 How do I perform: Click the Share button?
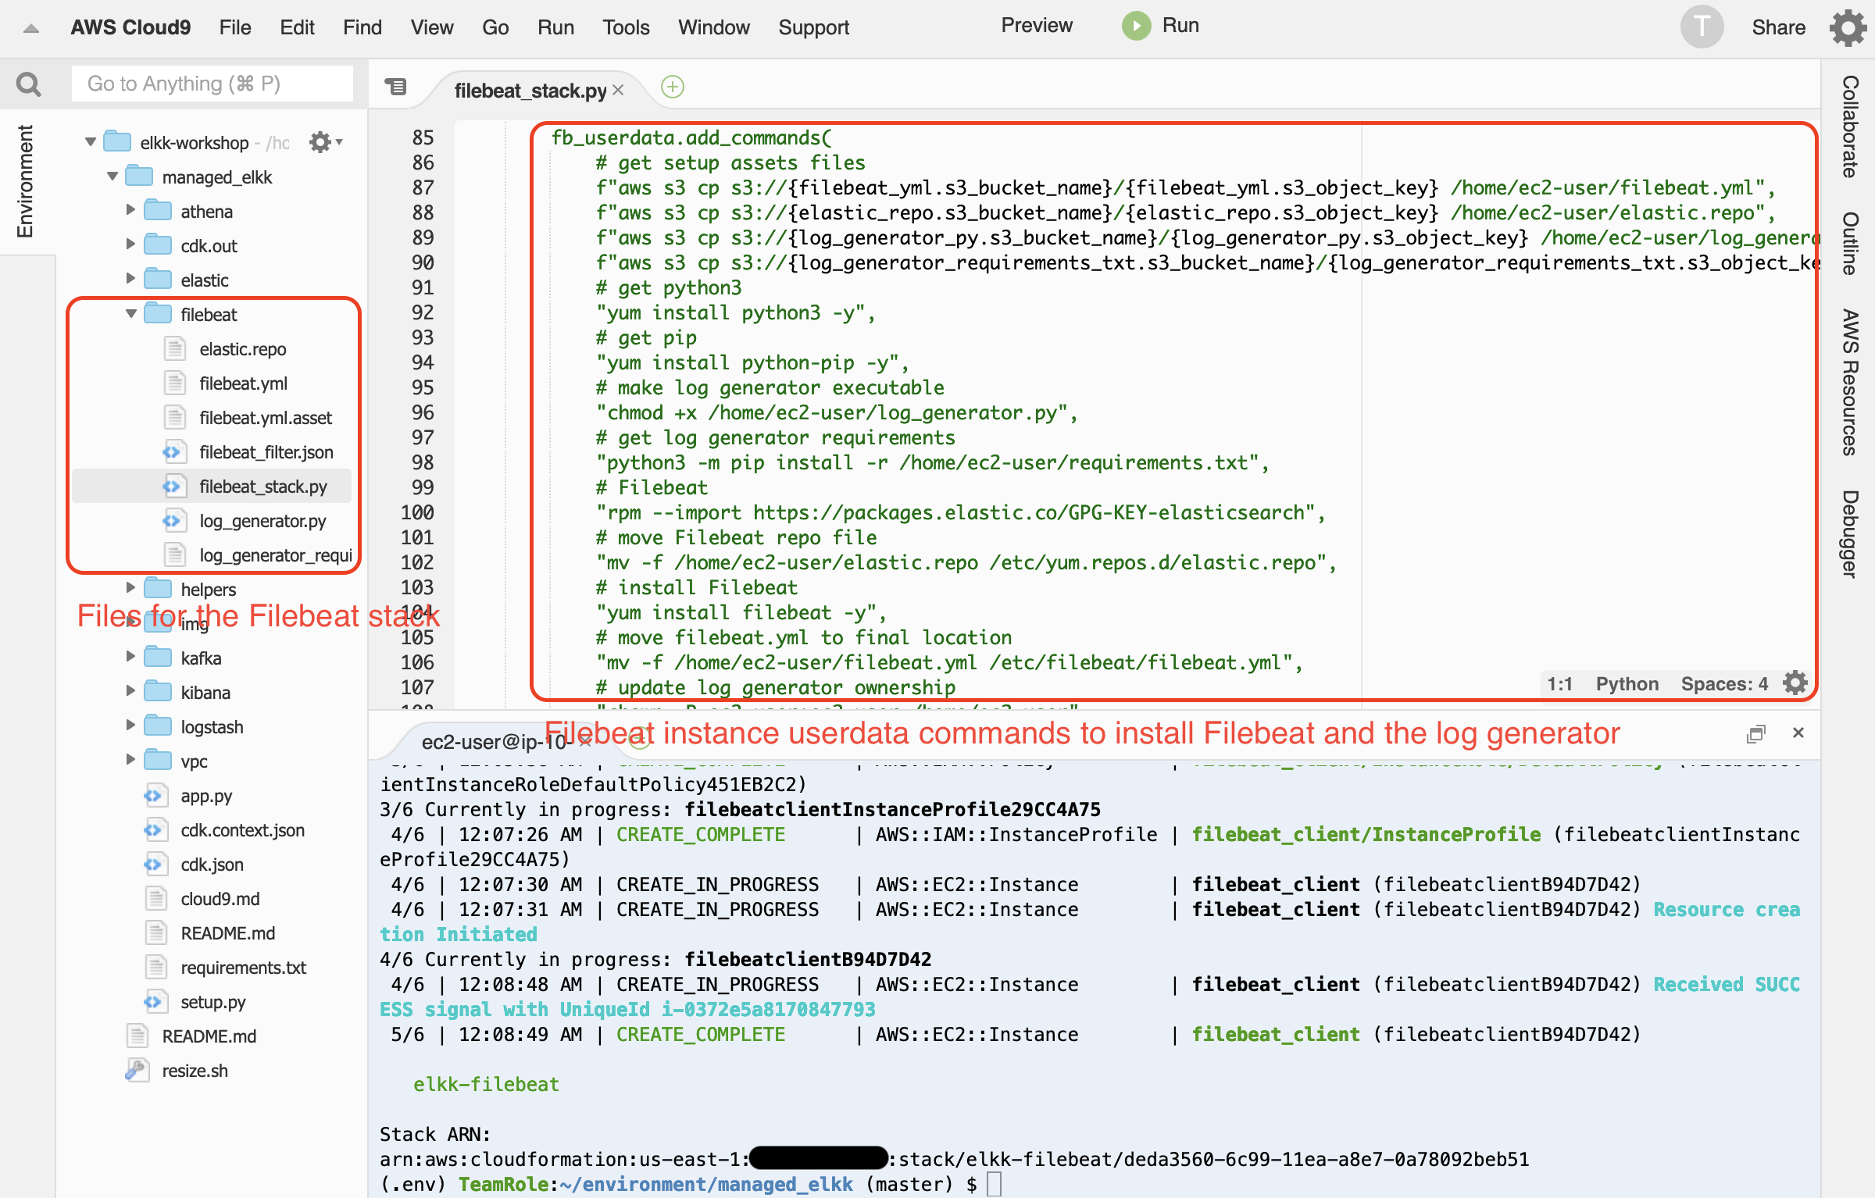coord(1778,27)
